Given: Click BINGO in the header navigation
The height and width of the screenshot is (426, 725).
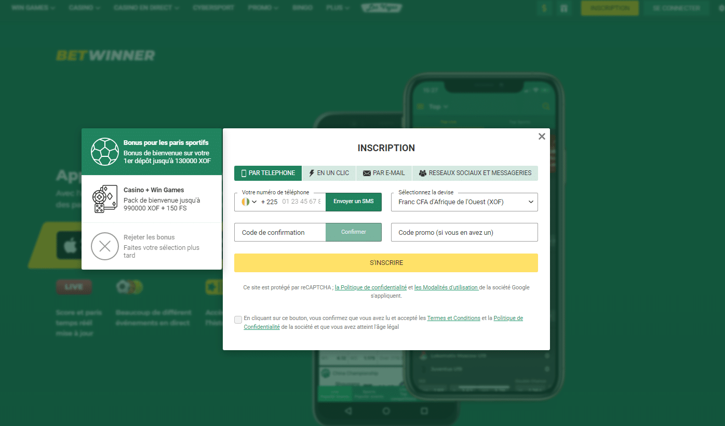Looking at the screenshot, I should click(303, 8).
